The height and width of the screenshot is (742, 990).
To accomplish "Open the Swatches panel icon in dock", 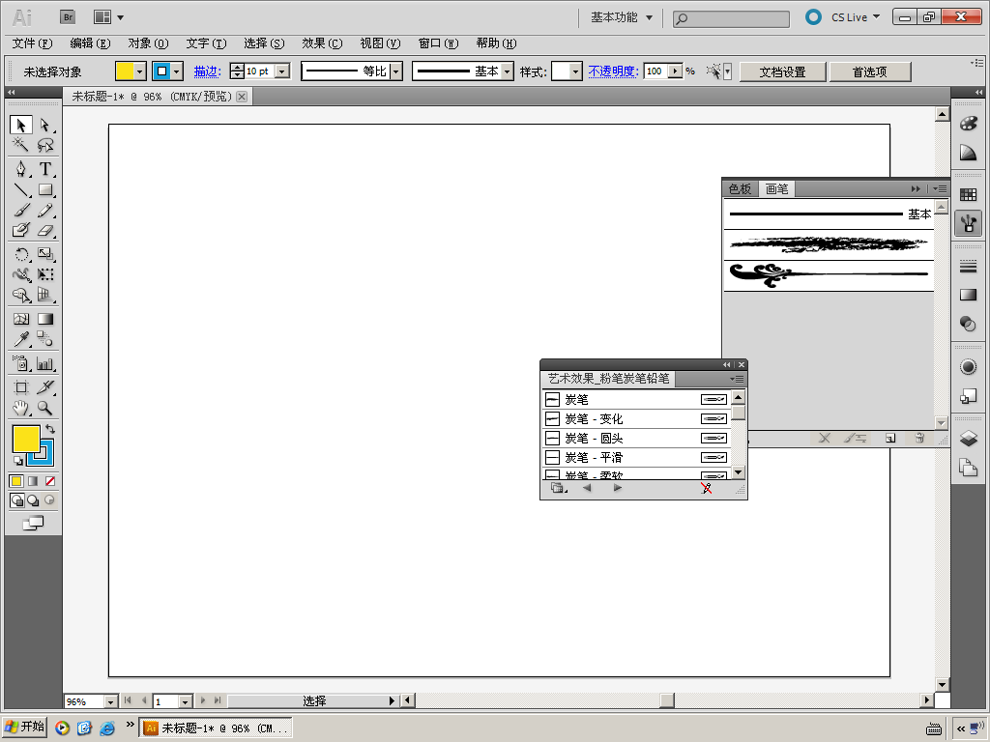I will [x=968, y=195].
